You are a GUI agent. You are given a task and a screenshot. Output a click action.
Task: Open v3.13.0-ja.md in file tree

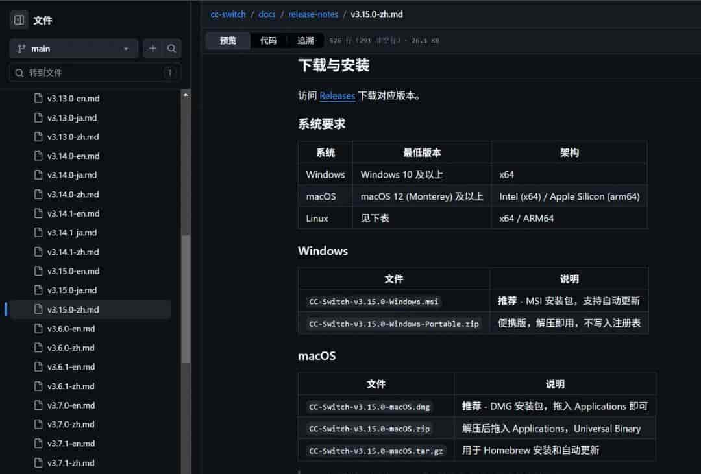(72, 118)
